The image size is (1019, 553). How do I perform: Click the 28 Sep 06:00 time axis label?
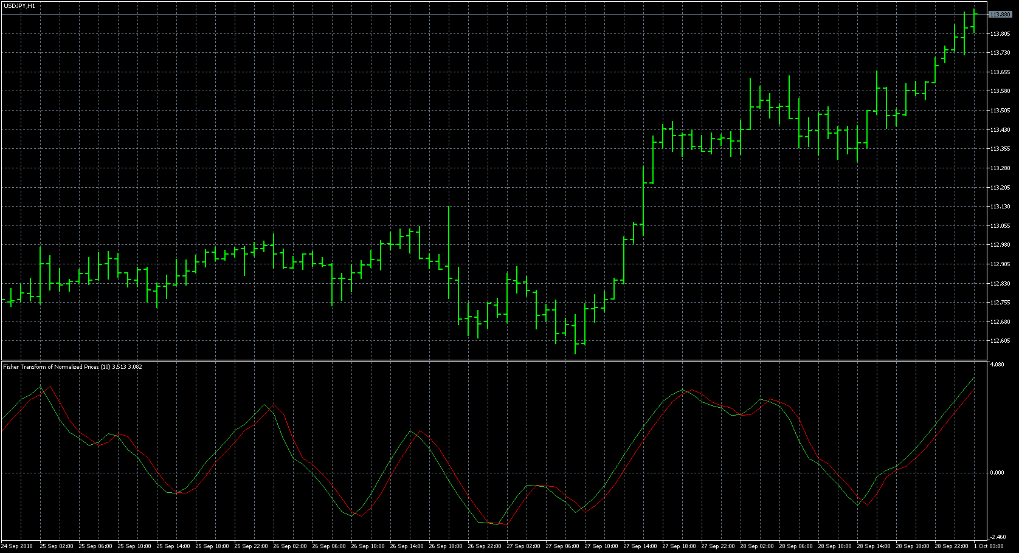pos(796,546)
